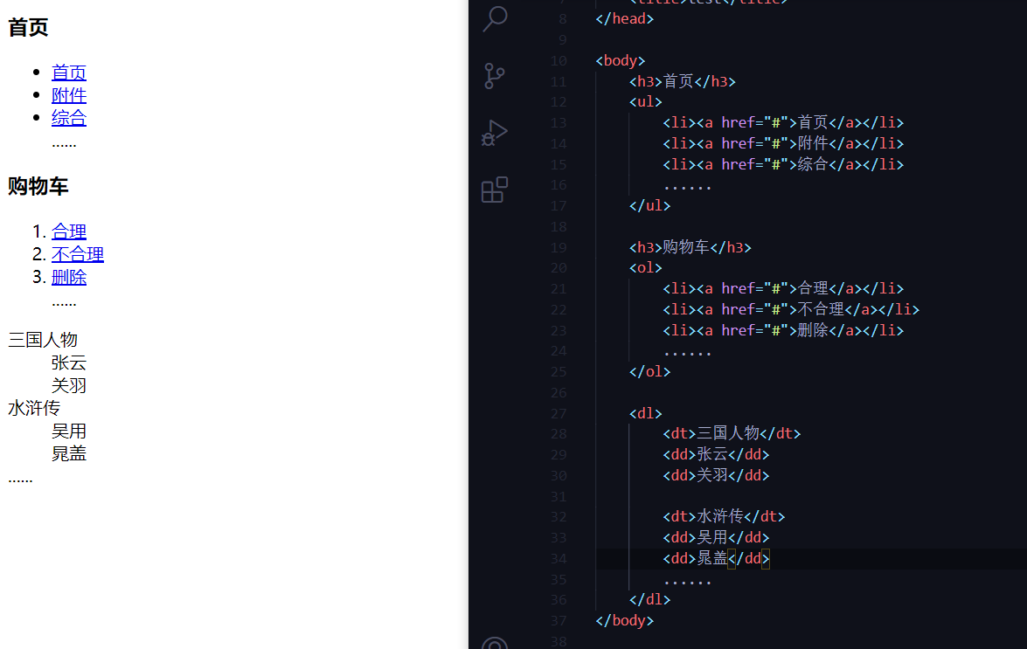1027x649 pixels.
Task: Click line number 34 in the gutter
Action: pos(559,559)
